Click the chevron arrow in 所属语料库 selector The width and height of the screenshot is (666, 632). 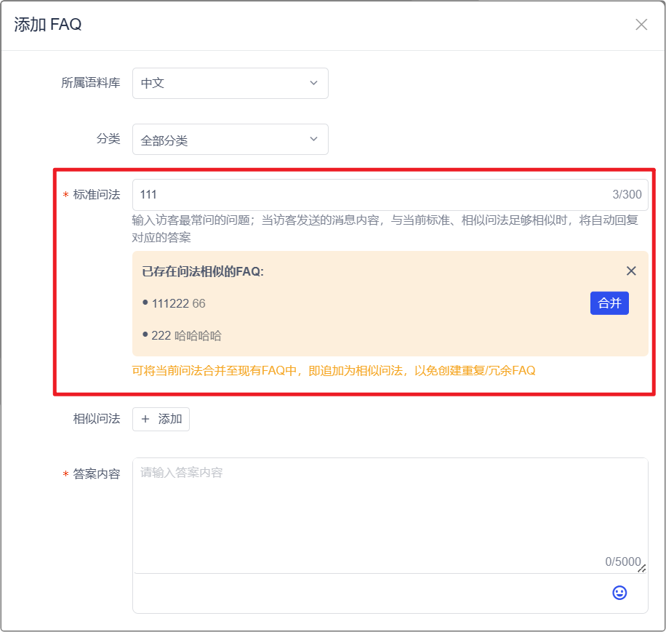tap(313, 83)
